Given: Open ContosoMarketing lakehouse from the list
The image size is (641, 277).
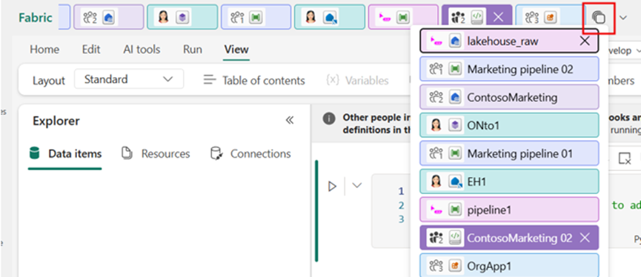Looking at the screenshot, I should (x=509, y=97).
